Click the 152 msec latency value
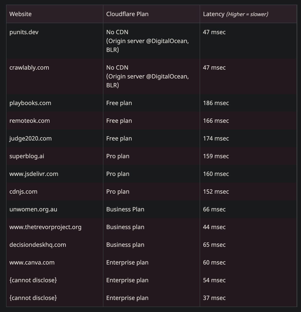The width and height of the screenshot is (301, 312). click(216, 192)
